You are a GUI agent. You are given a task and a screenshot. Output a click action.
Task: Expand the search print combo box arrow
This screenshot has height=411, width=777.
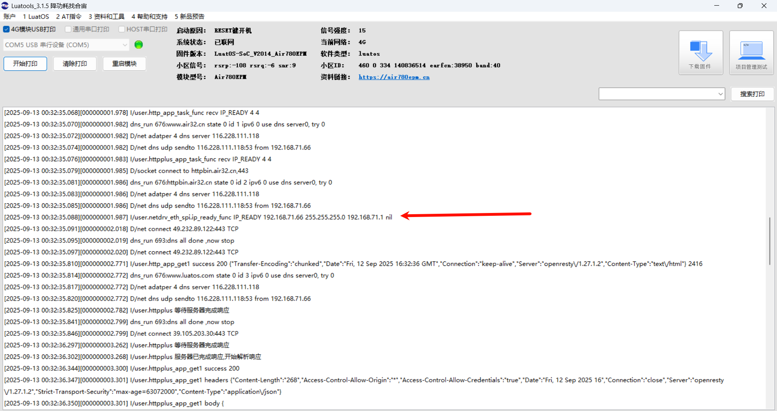pos(720,94)
